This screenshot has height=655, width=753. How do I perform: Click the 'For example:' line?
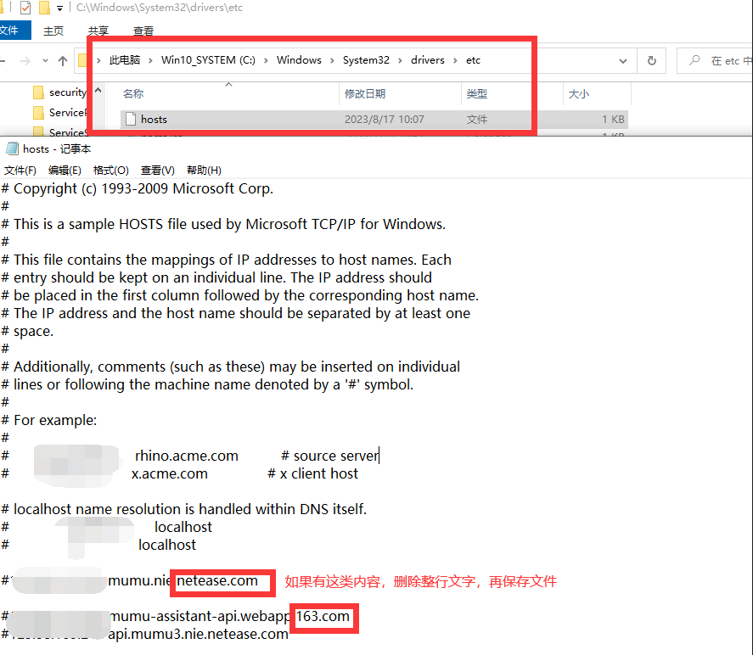click(x=49, y=420)
